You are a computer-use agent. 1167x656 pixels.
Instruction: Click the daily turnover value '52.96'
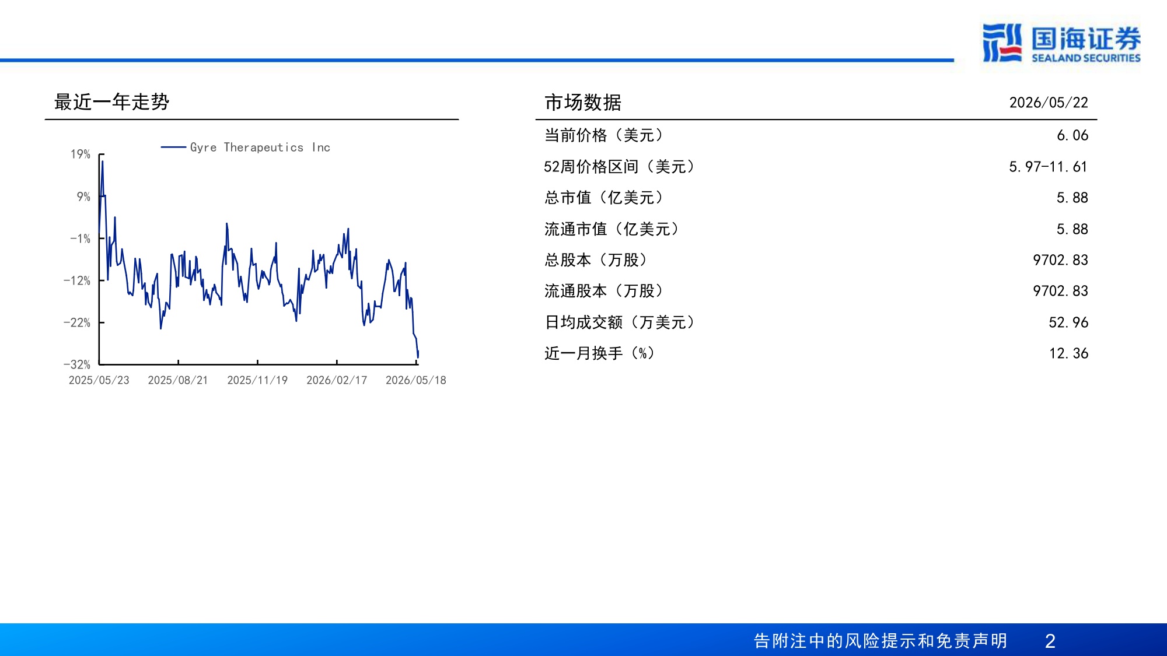[1068, 322]
